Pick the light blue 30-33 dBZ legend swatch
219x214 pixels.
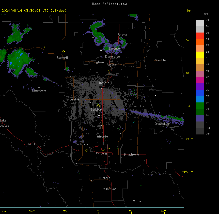(x=200, y=99)
